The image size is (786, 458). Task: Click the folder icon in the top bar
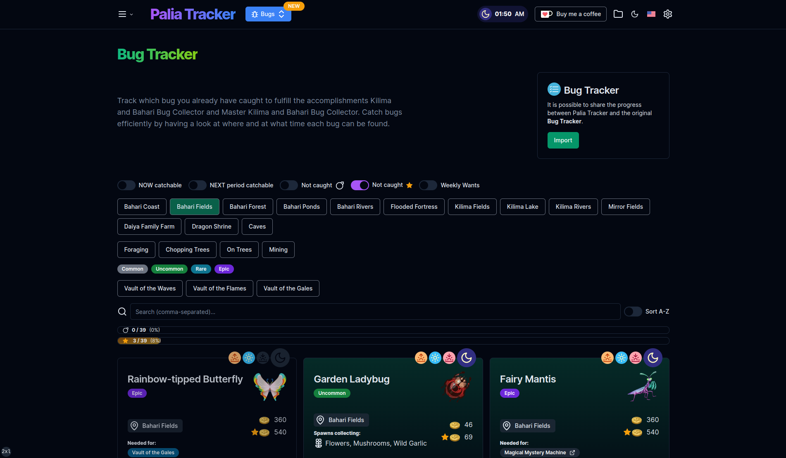pyautogui.click(x=618, y=14)
